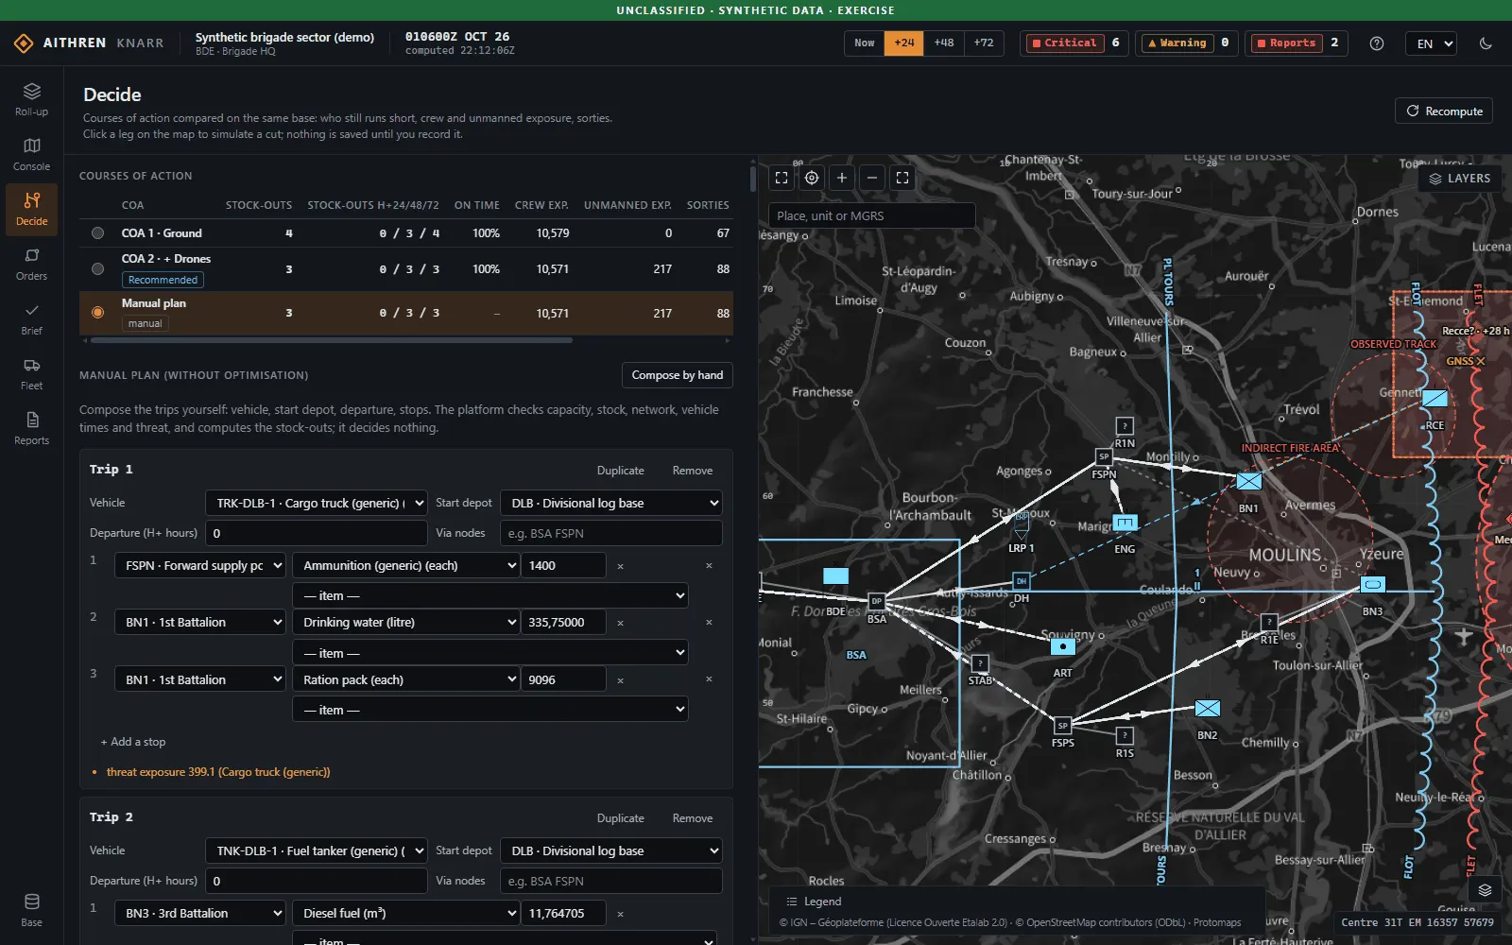Screen dimensions: 1512x945
Task: Click the panel vertical scrollbar thumb
Action: (x=752, y=178)
